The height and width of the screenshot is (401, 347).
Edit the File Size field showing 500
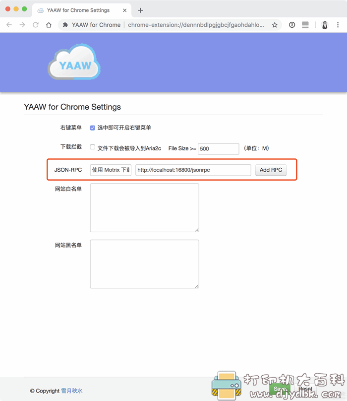pyautogui.click(x=219, y=149)
